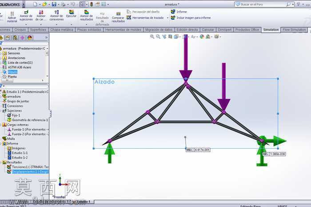This screenshot has height=207, width=311.
Task: Open the dropdown under Ejecutar
Action: click(71, 24)
